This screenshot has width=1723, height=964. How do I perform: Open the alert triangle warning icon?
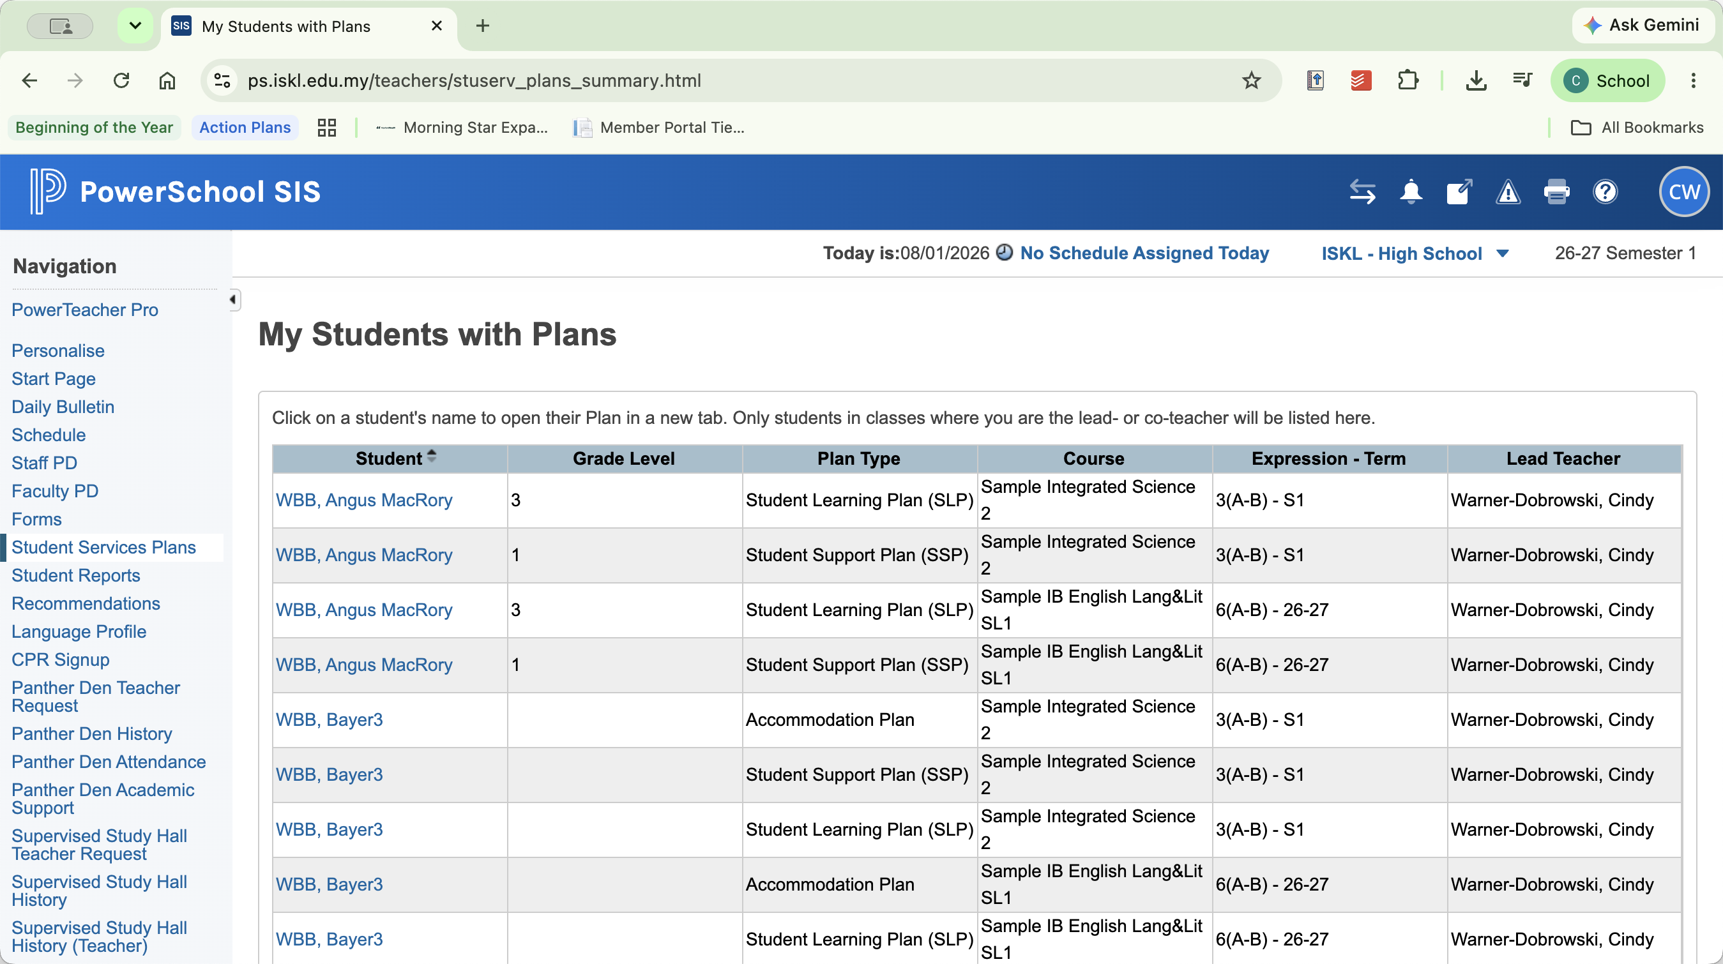click(x=1508, y=193)
